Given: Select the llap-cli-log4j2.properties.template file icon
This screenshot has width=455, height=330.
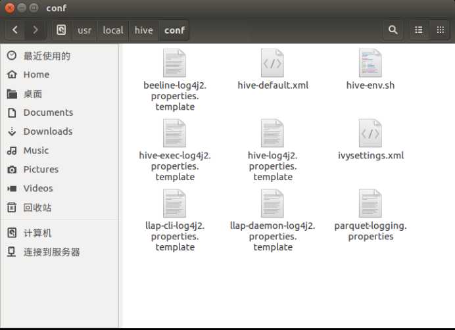Looking at the screenshot, I should [x=174, y=204].
